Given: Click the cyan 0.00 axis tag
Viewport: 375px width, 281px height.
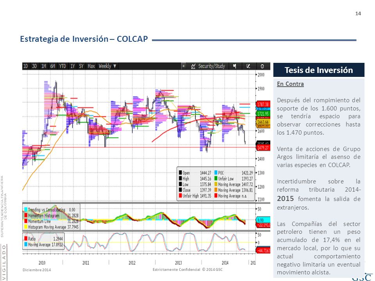Looking at the screenshot, I should (x=263, y=220).
